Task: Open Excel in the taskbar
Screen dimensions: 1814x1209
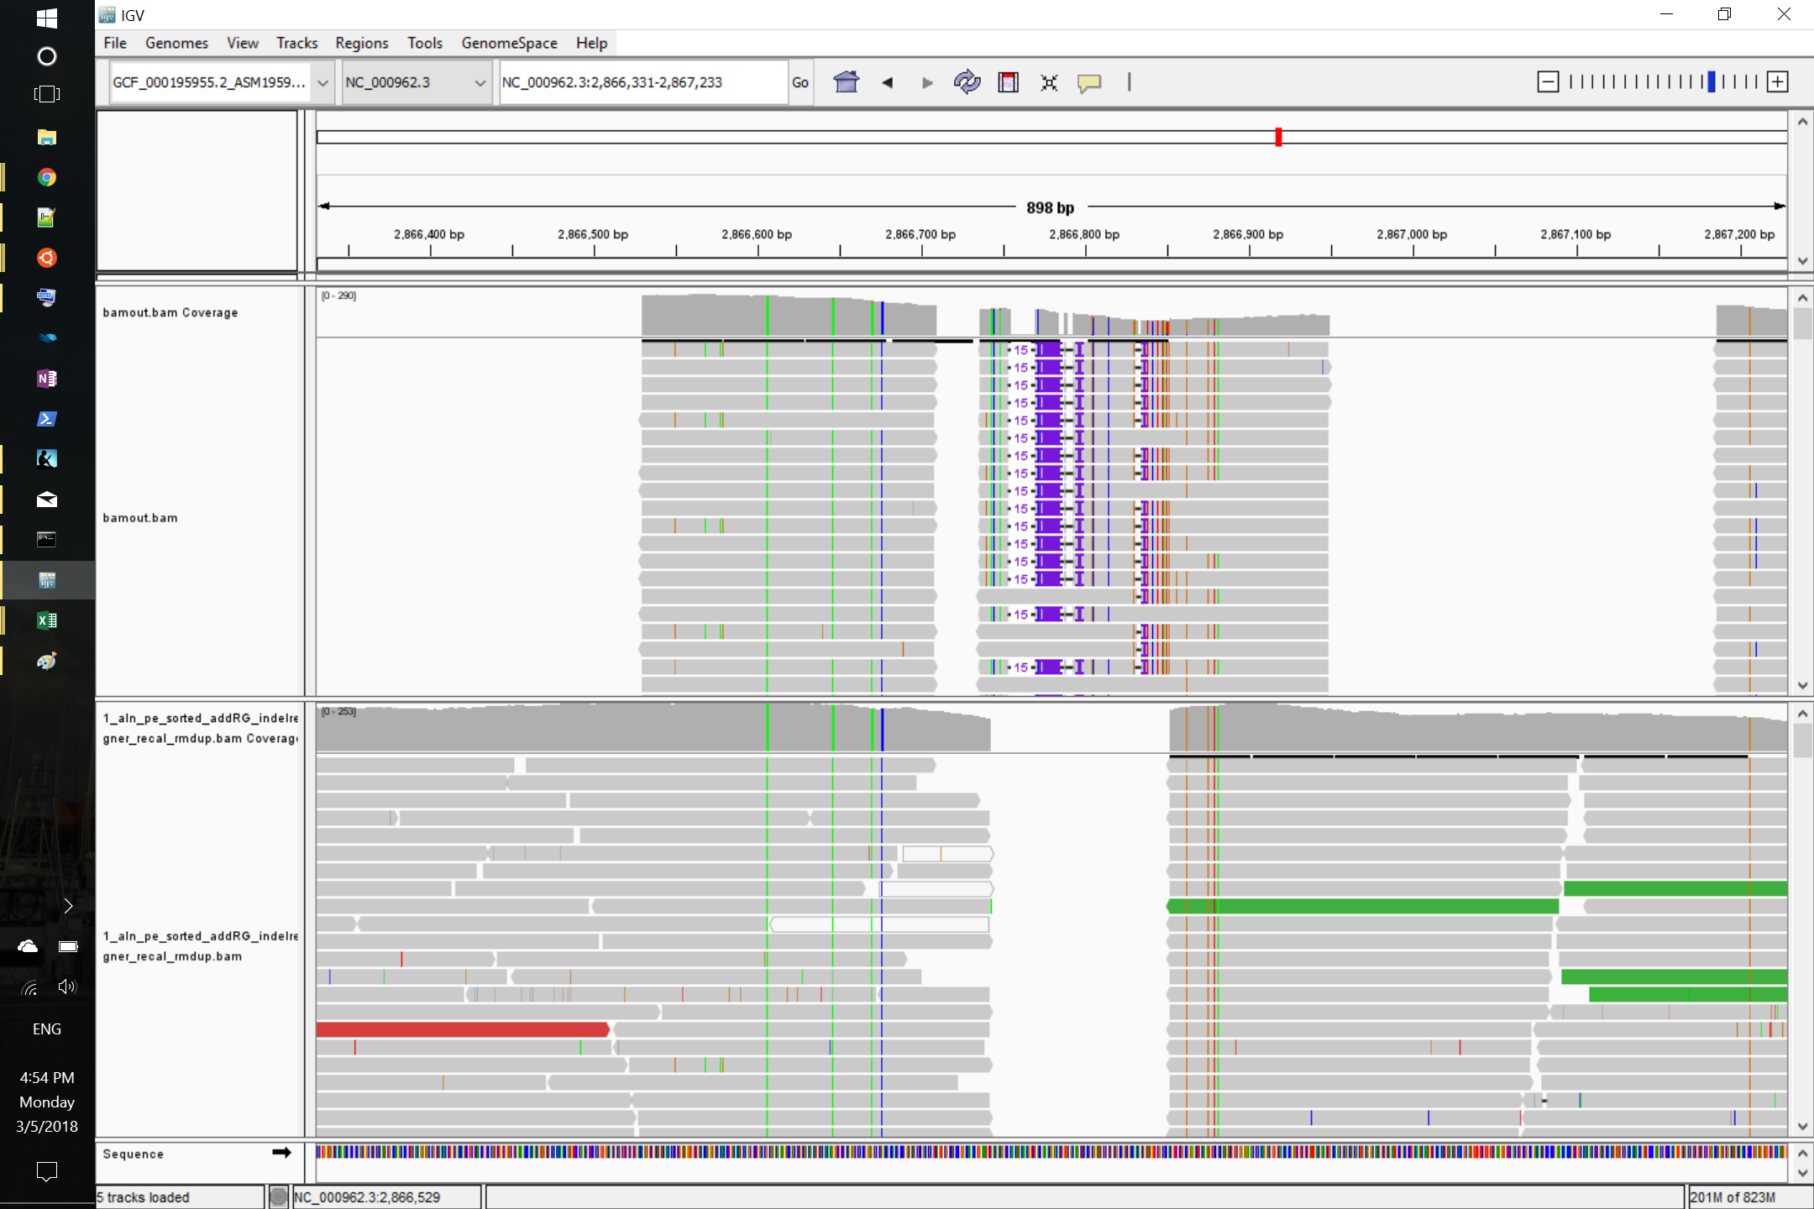Action: (47, 620)
